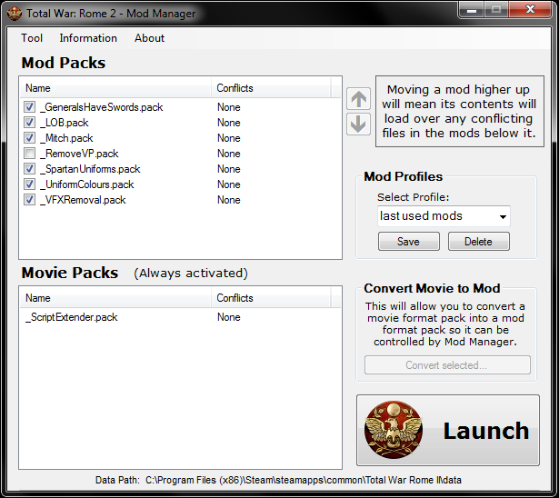Move selected mod down with arrow
Screen dimensions: 559x498
359,124
